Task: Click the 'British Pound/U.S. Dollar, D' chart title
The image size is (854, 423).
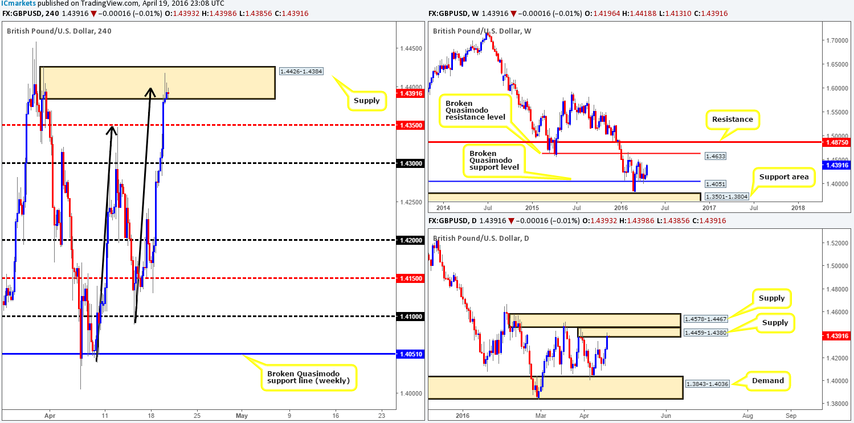Action: pyautogui.click(x=481, y=237)
